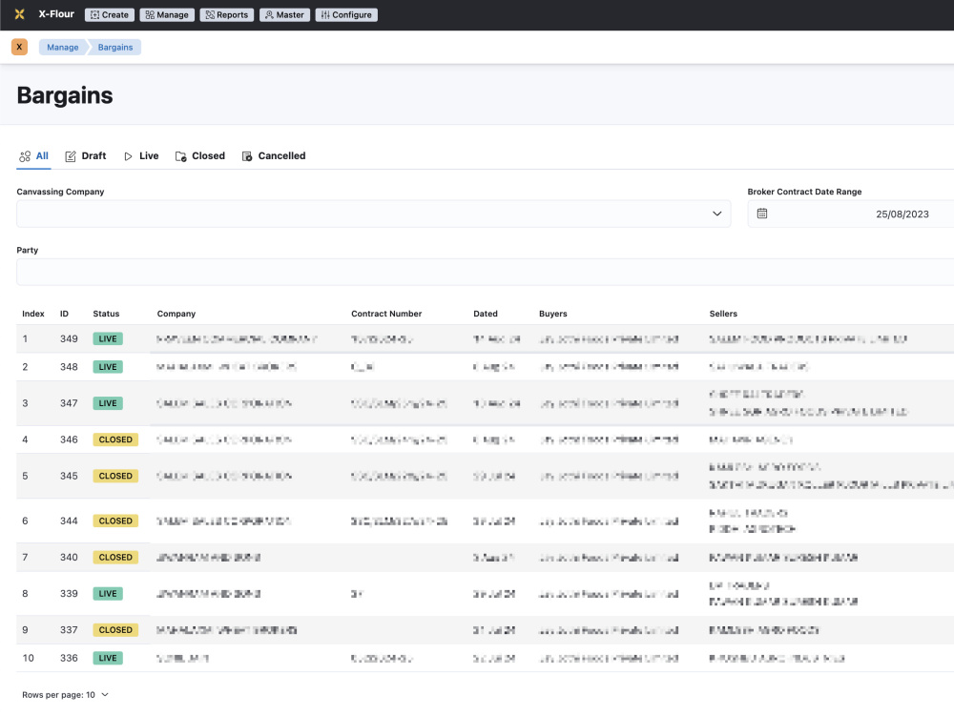Viewport: 954px width, 715px height.
Task: Click into the Party input field
Action: point(485,272)
